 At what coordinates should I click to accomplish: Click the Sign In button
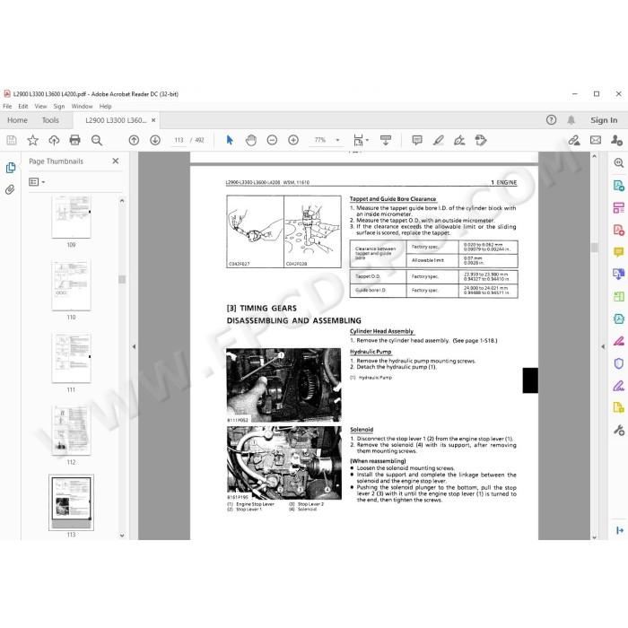tap(604, 120)
